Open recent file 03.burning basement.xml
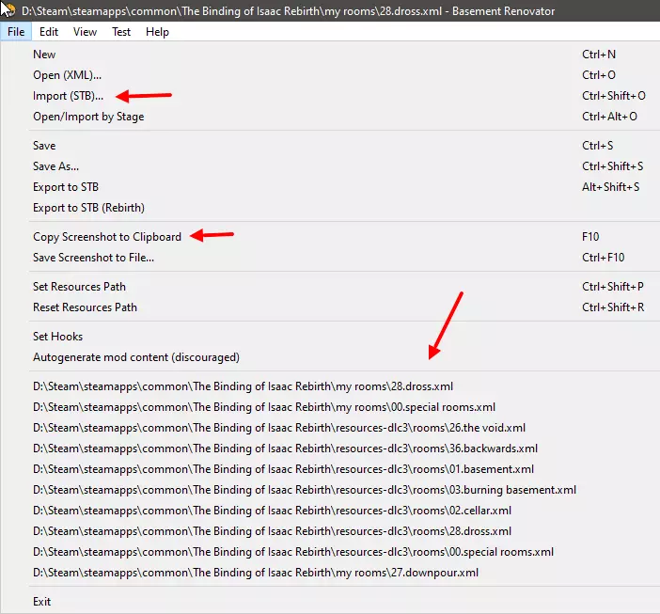Screen dimensions: 660x614 point(330,490)
